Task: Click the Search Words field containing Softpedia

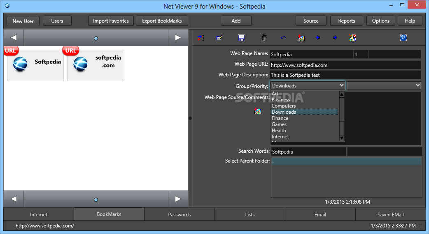Action: 308,151
